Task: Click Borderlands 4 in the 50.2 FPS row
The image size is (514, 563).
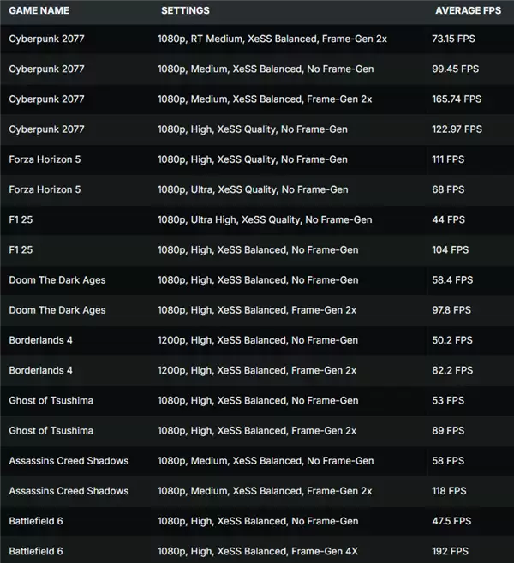Action: tap(40, 340)
